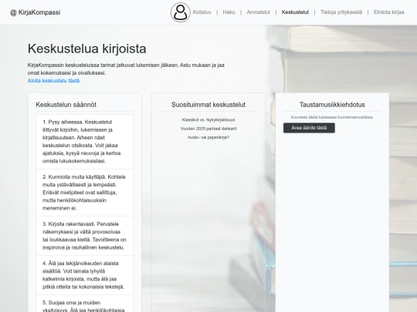Click the 'Taustamusiikkiehdotus' card heading
The height and width of the screenshot is (312, 417).
click(332, 105)
